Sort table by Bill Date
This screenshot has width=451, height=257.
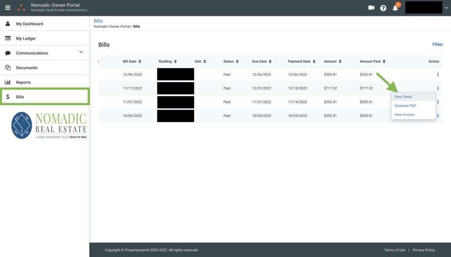132,62
